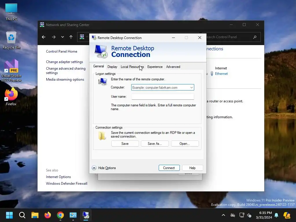Maximize the Network and Sharing Center window

pos(244,25)
